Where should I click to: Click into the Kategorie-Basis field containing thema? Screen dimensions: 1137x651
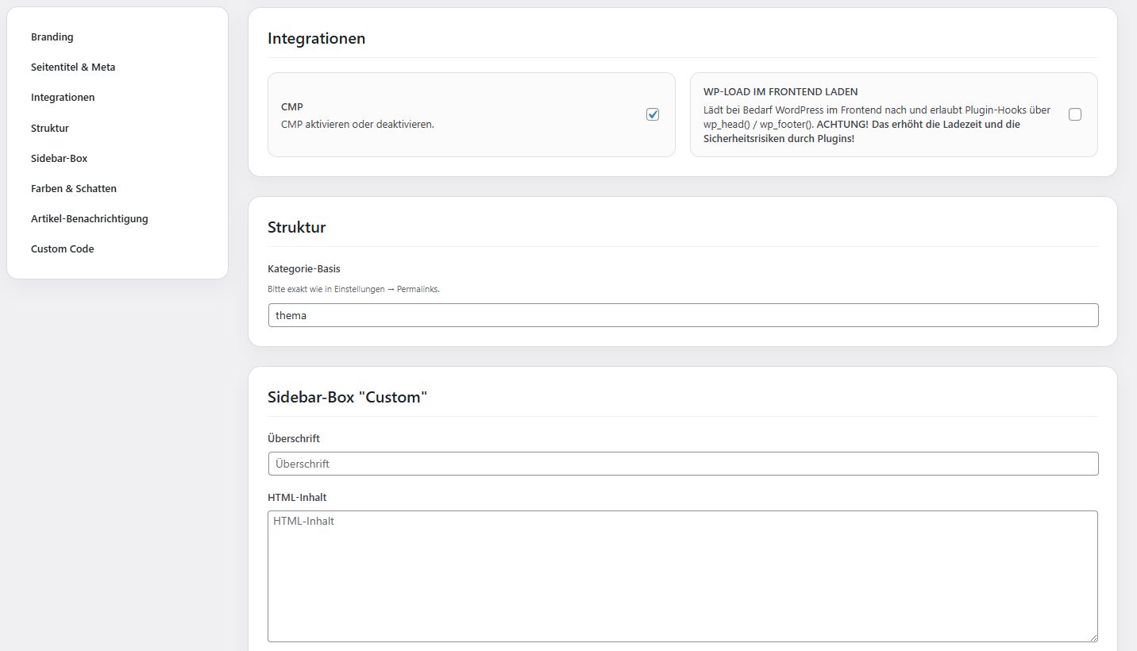tap(683, 315)
